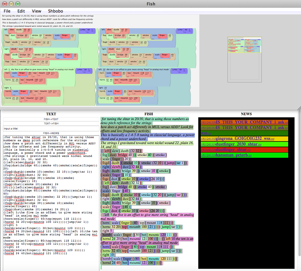Image resolution: width=301 pixels, height=271 pixels.
Task: Click the yellow minimize window button
Action: coord(11,4)
